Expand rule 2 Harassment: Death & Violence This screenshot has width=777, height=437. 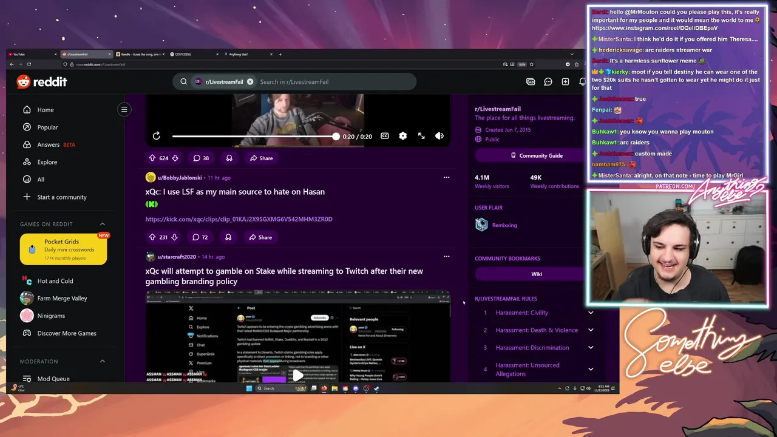pos(591,330)
